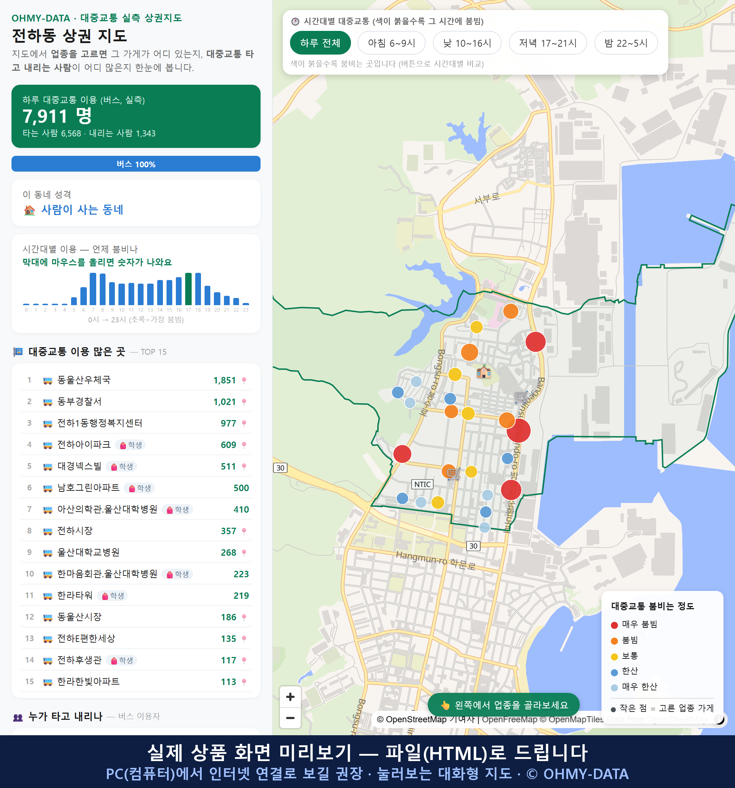Zoom in the map with plus button
The height and width of the screenshot is (788, 735).
click(290, 696)
